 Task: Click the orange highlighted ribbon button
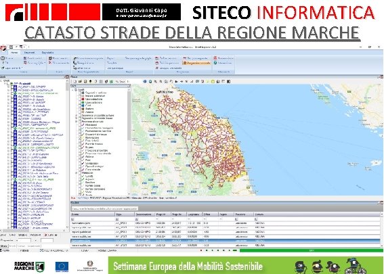click(x=196, y=63)
